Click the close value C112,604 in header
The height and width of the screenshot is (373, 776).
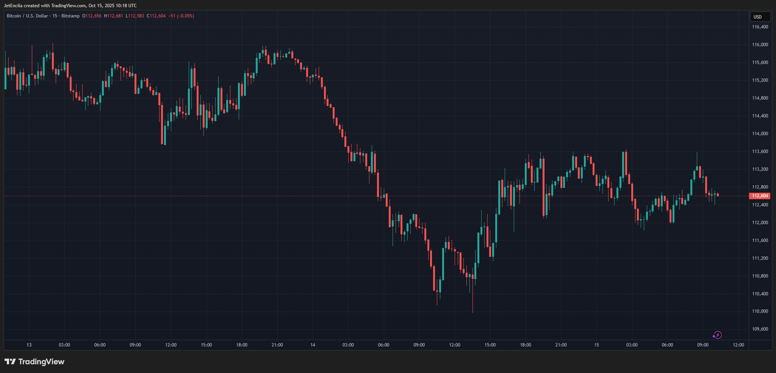click(x=156, y=16)
